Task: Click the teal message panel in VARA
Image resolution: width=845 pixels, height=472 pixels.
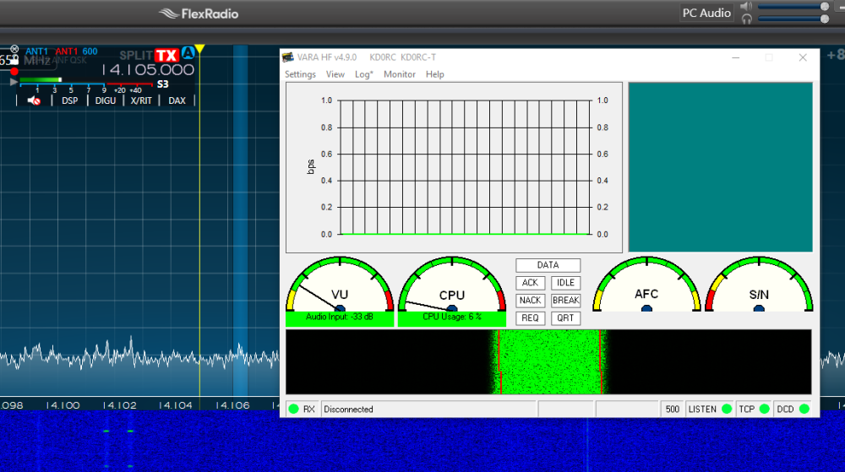Action: (721, 167)
